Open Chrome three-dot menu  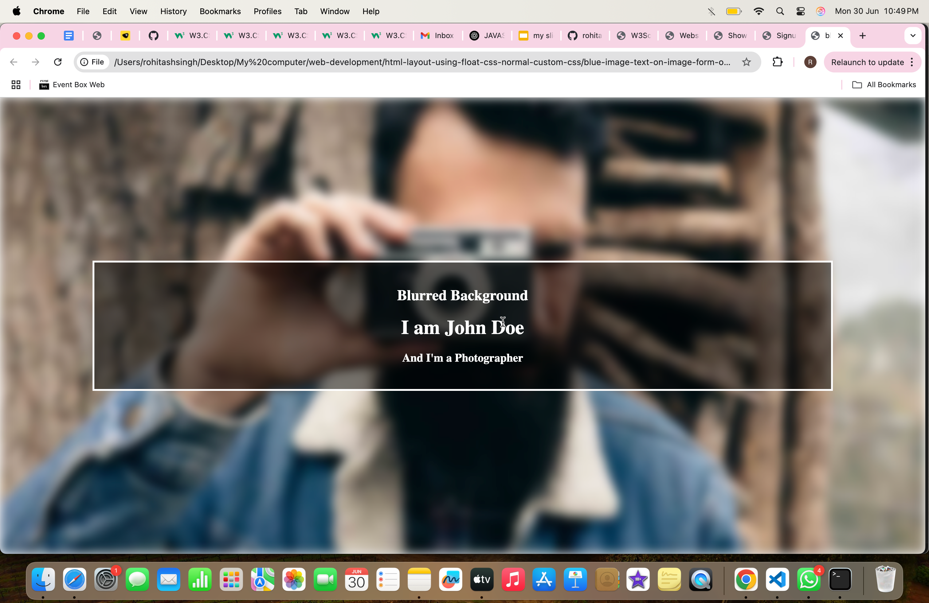tap(912, 62)
